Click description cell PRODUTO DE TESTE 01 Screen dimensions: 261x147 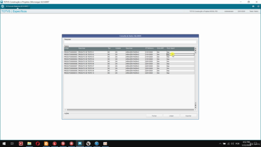93,52
